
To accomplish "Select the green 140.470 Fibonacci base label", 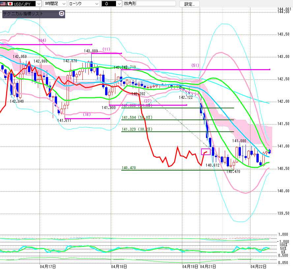I will tap(129, 168).
